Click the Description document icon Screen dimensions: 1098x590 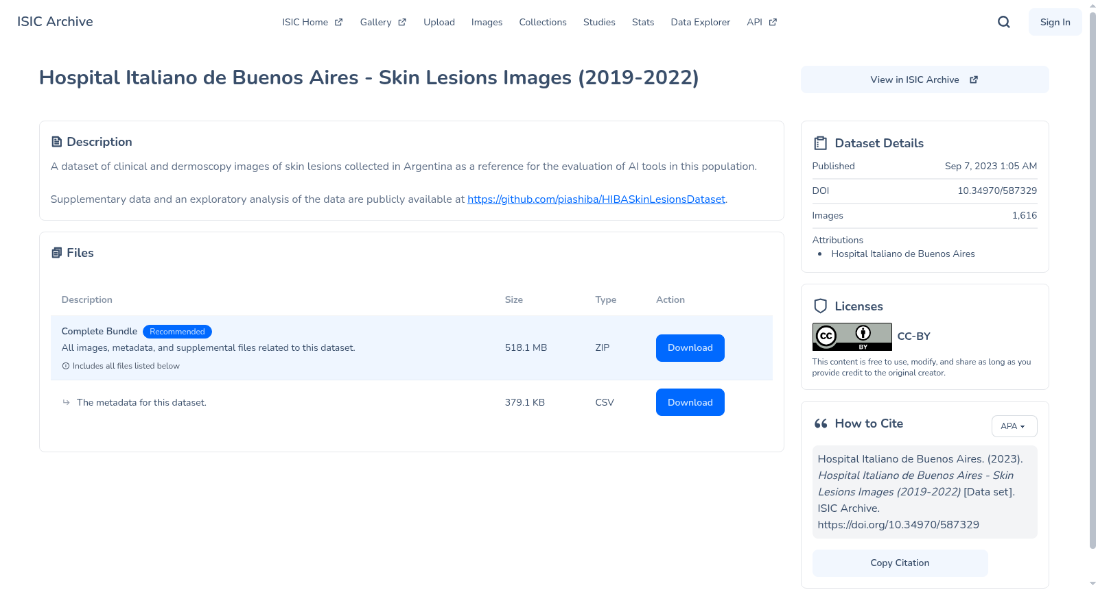click(x=57, y=142)
